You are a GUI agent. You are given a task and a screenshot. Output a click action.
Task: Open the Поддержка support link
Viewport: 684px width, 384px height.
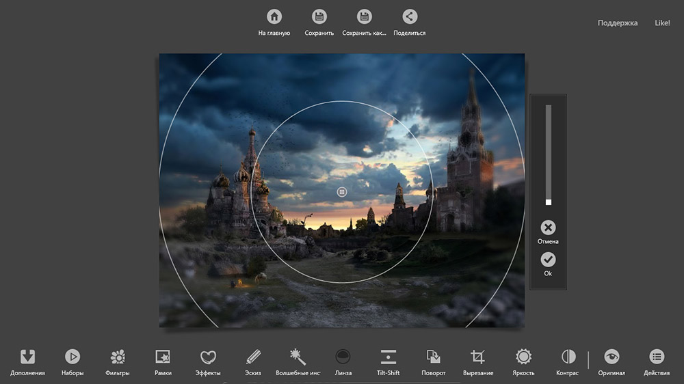pyautogui.click(x=617, y=23)
